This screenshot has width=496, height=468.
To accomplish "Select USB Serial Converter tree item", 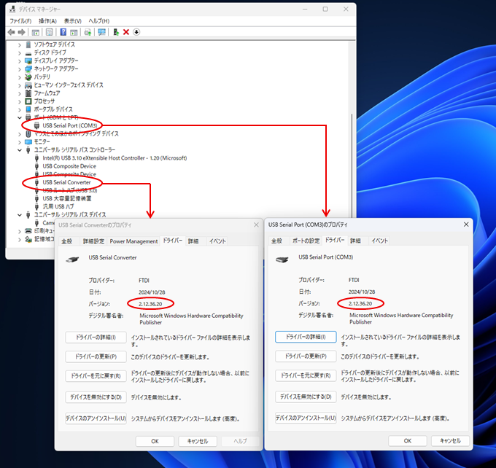I will 67,182.
